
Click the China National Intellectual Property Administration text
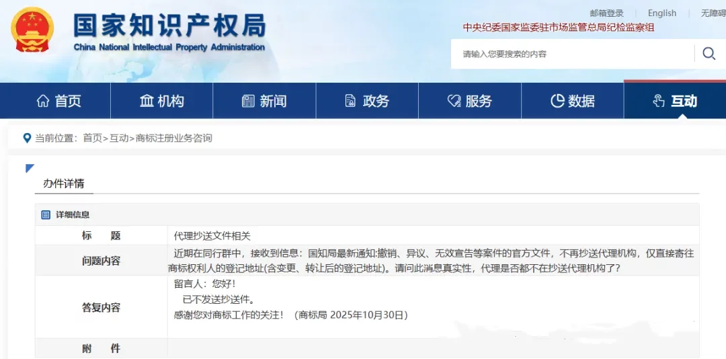coord(169,47)
